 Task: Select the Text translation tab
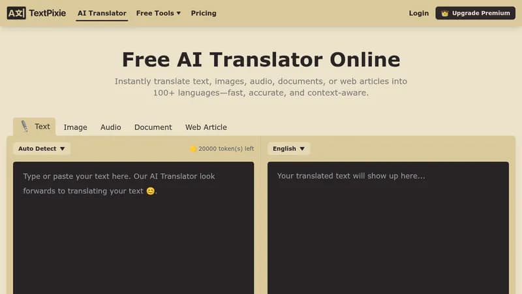tap(35, 127)
